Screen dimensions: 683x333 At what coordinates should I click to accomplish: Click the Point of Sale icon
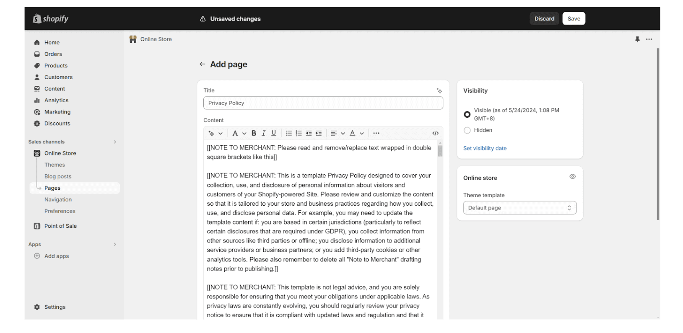[x=37, y=226]
